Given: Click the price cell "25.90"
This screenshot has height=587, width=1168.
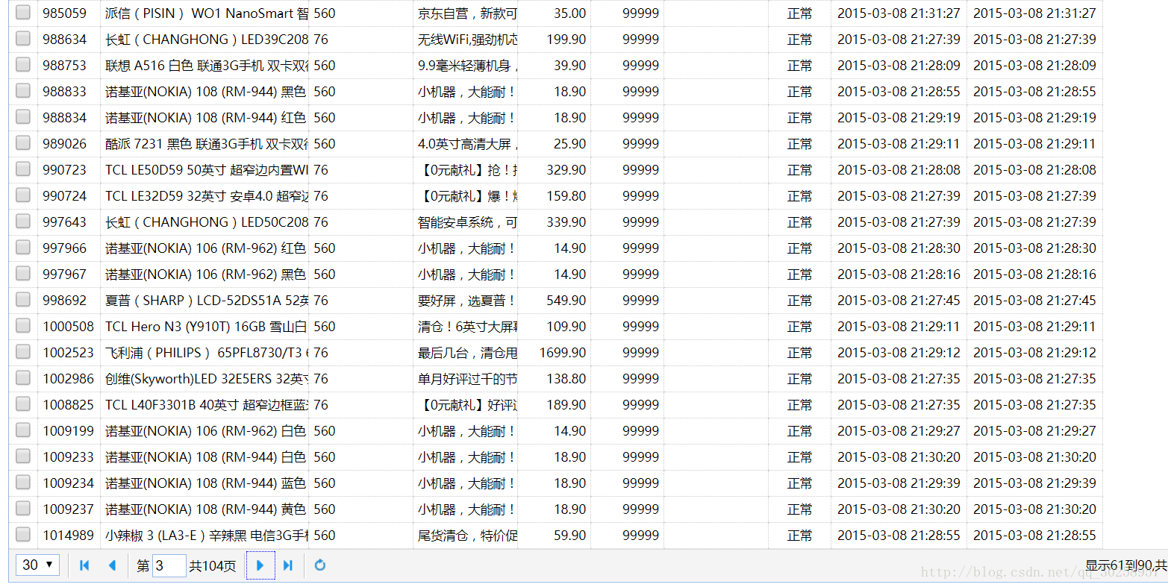Looking at the screenshot, I should pos(569,144).
